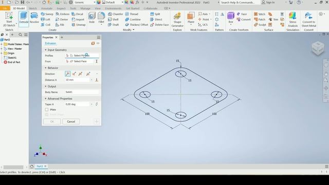Activate the Derive tool
329x185 pixels.
pyautogui.click(x=62, y=20)
